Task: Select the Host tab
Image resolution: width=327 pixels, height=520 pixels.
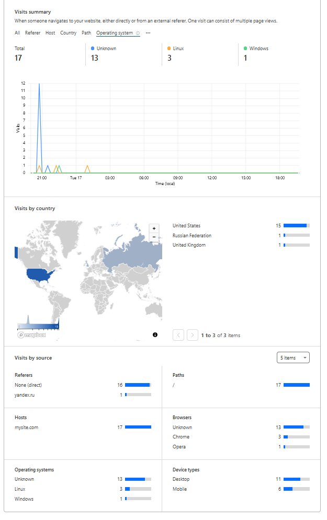Action: click(50, 33)
